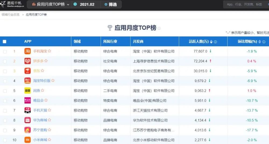This screenshot has height=144, width=269.
Task: Click the -17.7 % growth value
Action: point(252,130)
